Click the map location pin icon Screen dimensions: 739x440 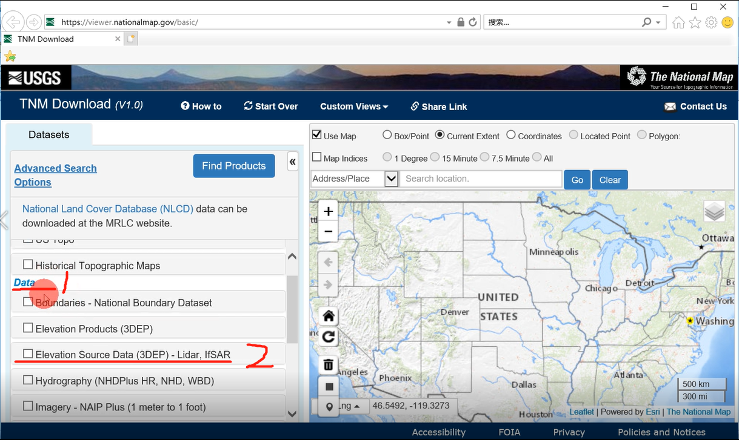pos(329,407)
